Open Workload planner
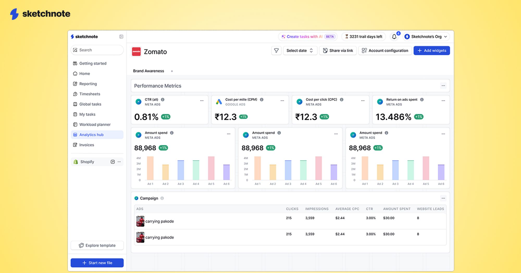 (x=97, y=125)
